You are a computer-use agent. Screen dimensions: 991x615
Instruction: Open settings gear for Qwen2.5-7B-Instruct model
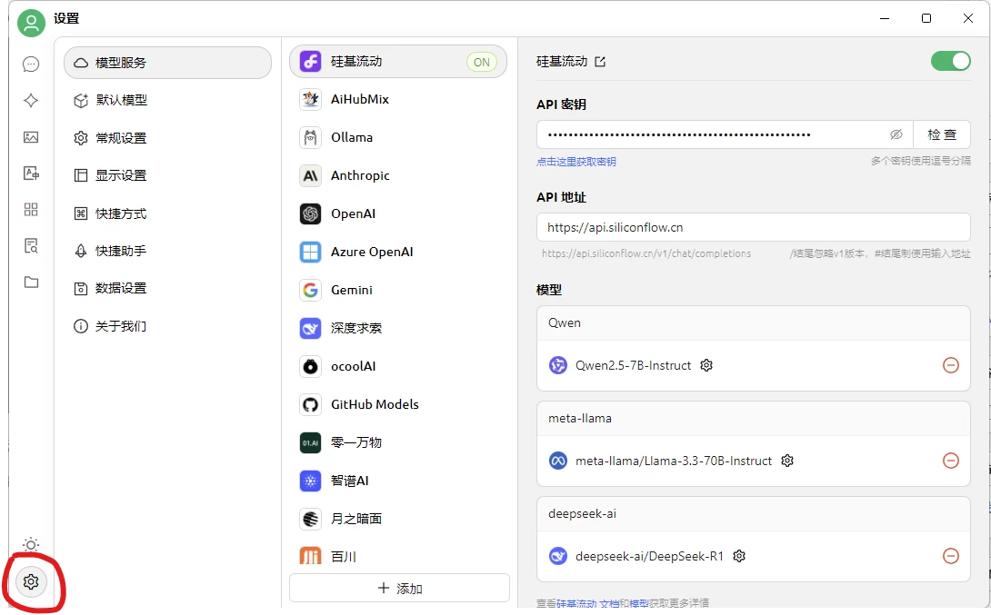click(706, 365)
